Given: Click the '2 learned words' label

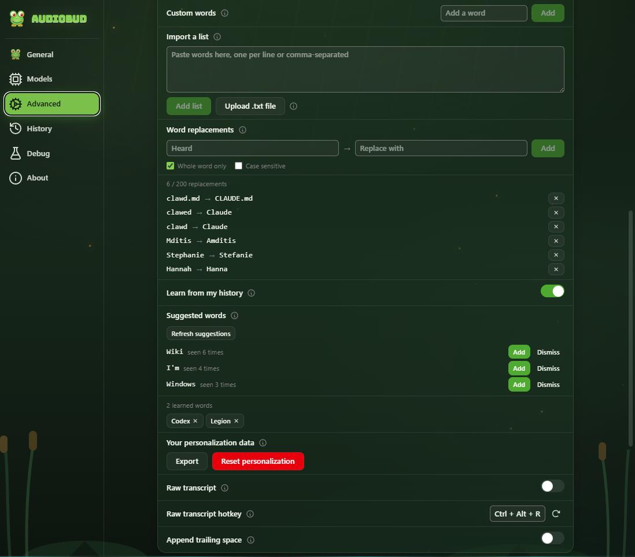Looking at the screenshot, I should coord(189,405).
